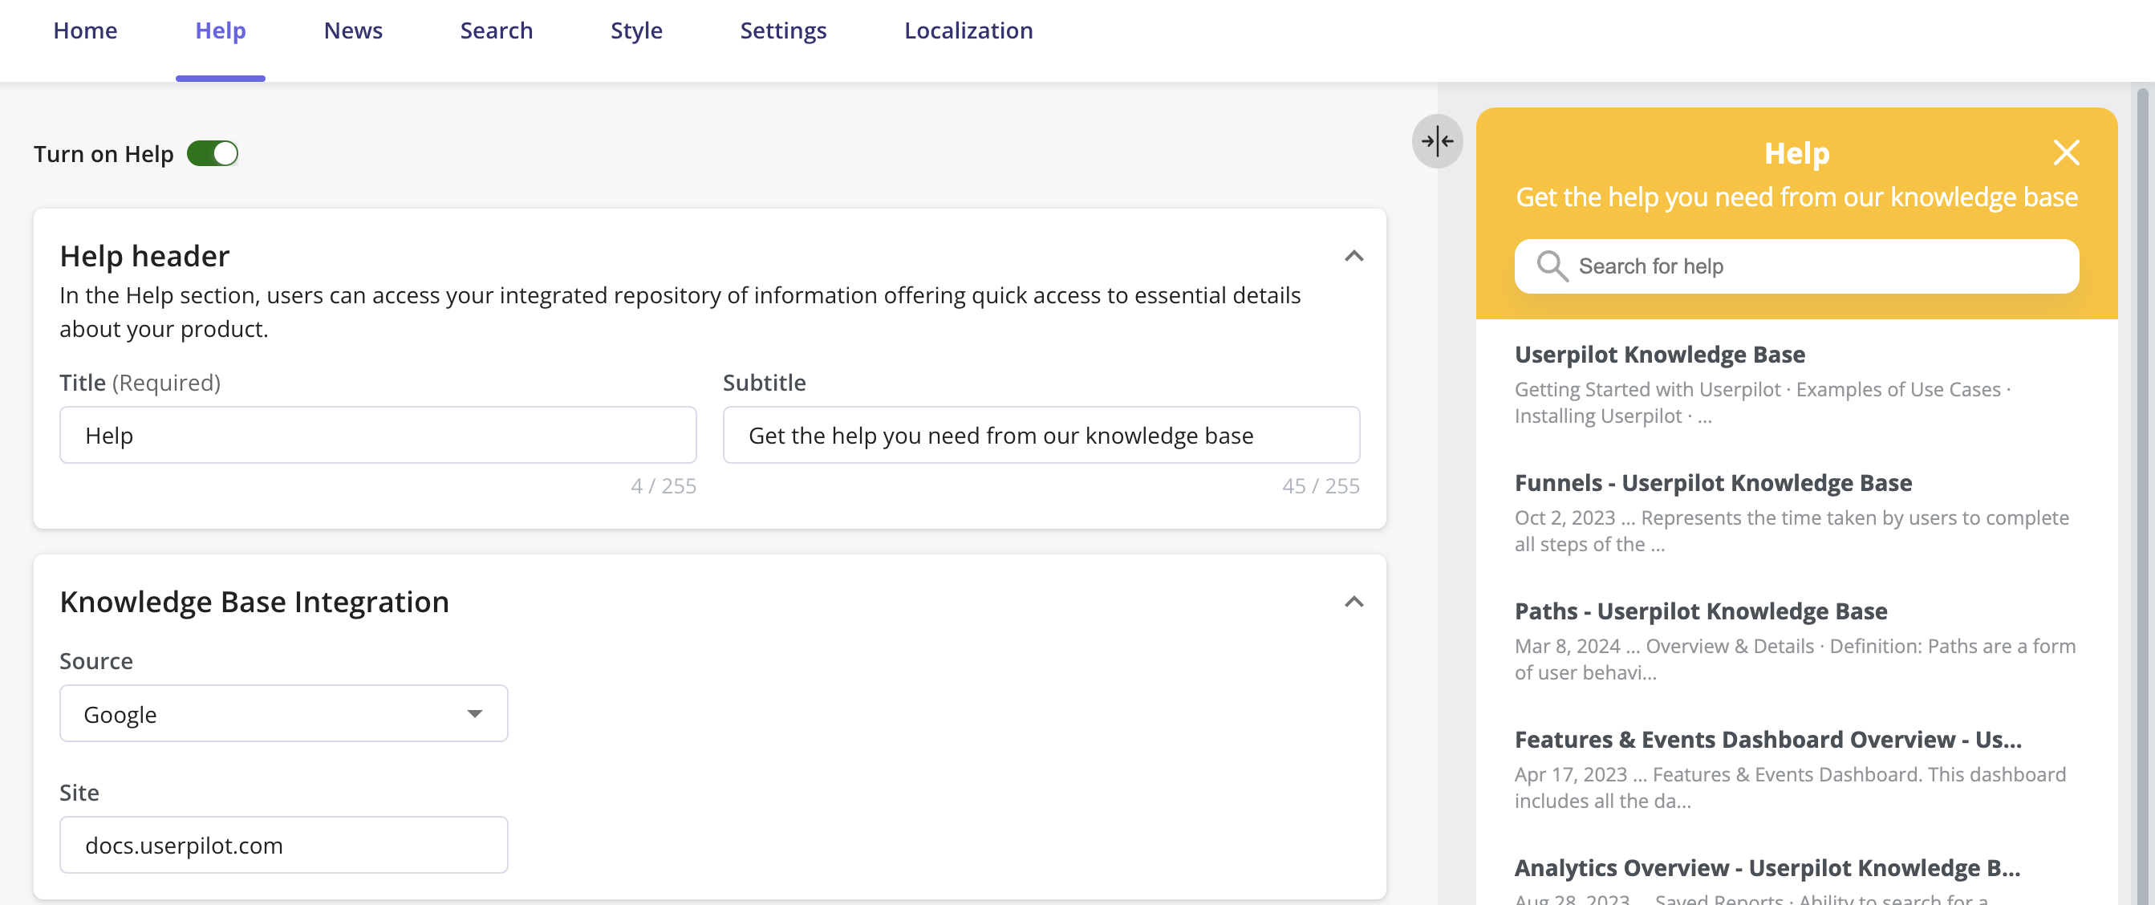This screenshot has height=905, width=2155.
Task: Open Paths - Userpilot Knowledge Base article
Action: pos(1701,611)
